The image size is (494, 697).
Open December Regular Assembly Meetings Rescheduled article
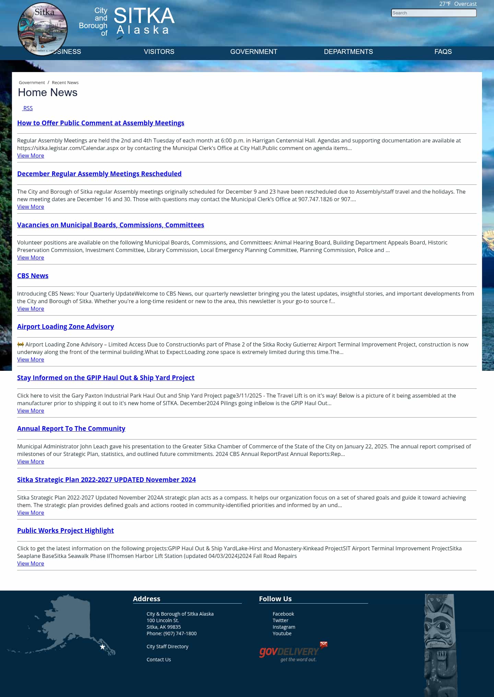click(99, 174)
